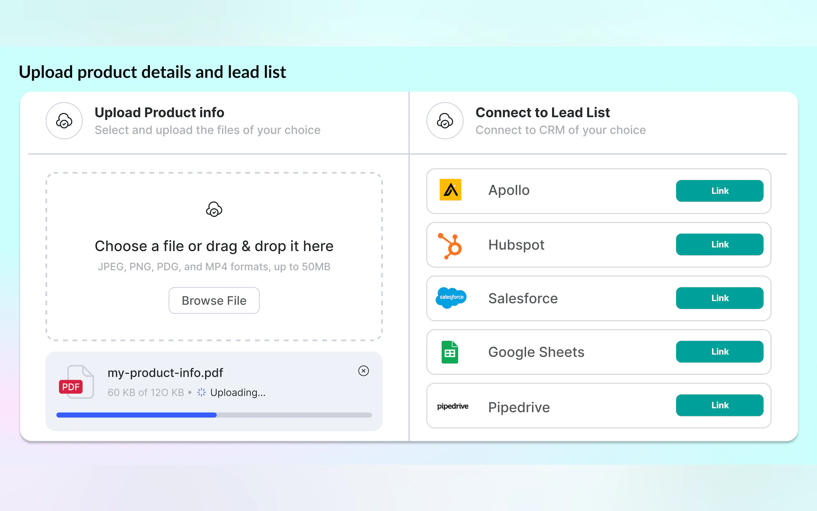817x511 pixels.
Task: Link the Apollo CRM
Action: coord(719,191)
